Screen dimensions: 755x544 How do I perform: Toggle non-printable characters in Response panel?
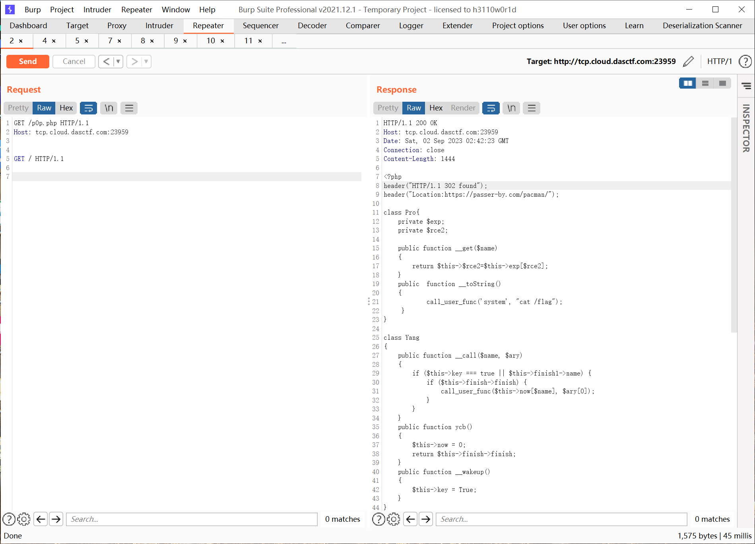click(x=511, y=108)
